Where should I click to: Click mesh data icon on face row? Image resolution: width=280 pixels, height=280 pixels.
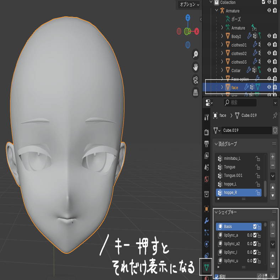(x=258, y=87)
